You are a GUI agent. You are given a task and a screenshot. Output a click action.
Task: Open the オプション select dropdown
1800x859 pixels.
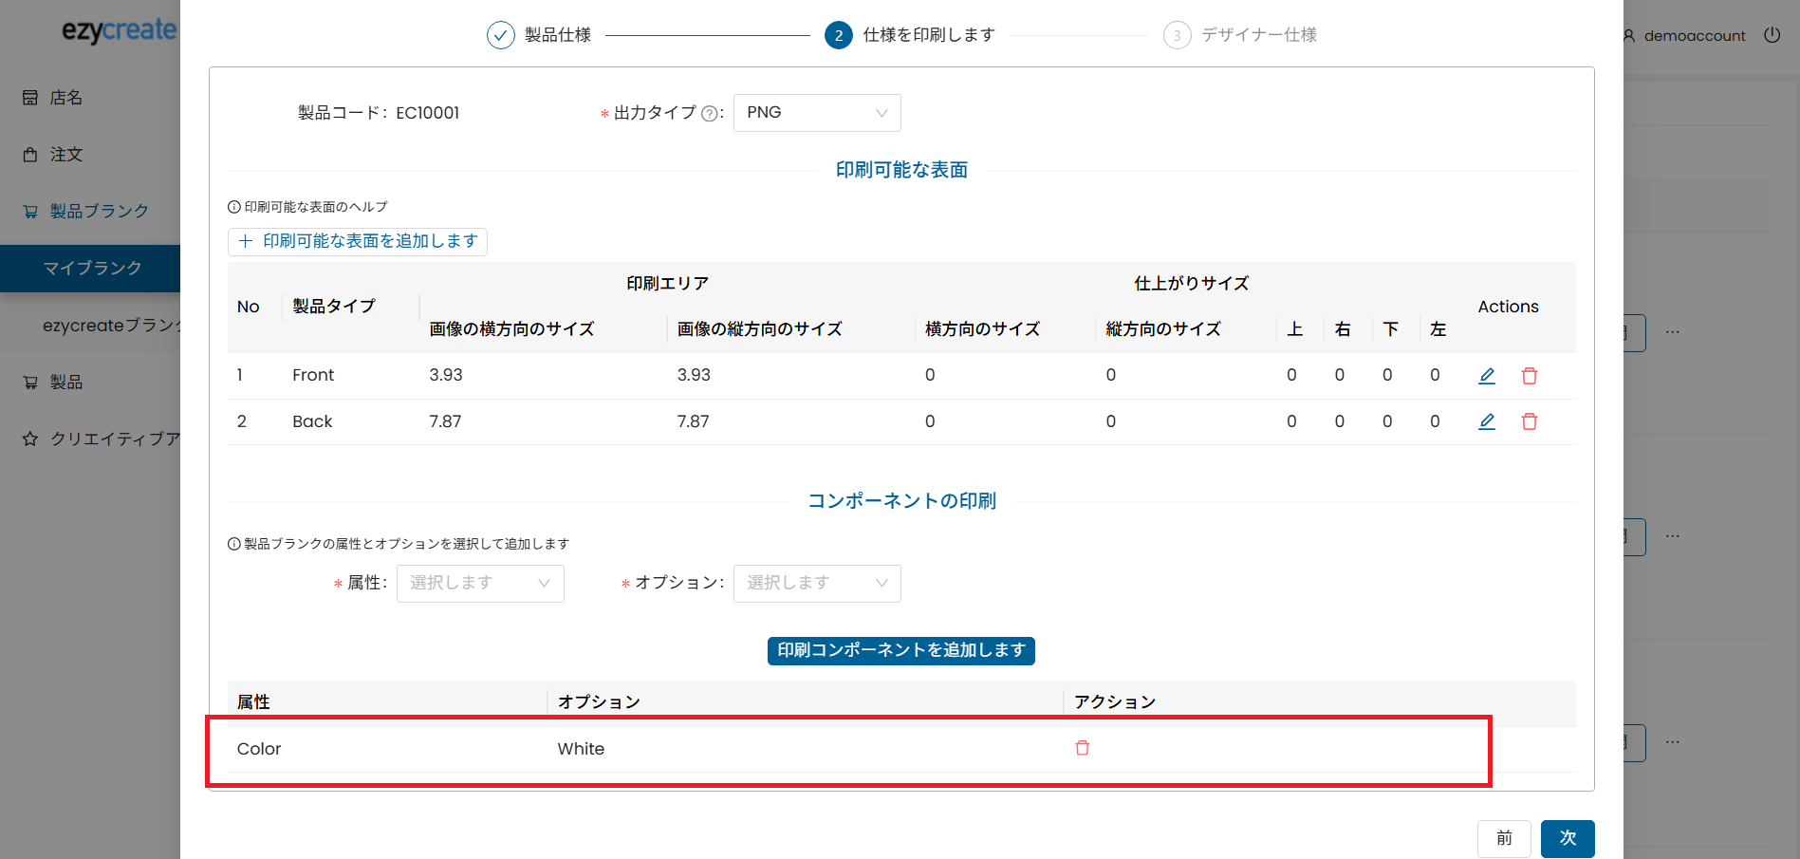click(816, 583)
